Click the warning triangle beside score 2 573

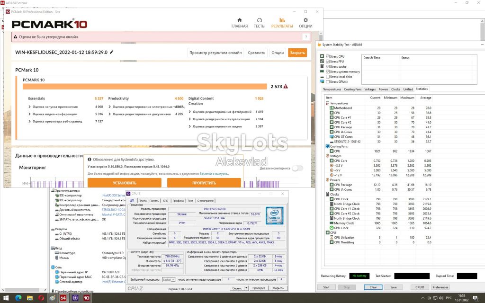point(286,87)
